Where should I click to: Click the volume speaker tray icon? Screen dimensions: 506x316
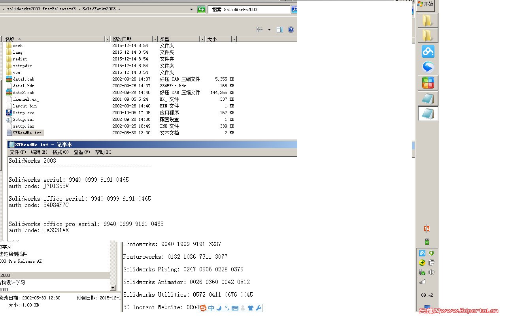(x=431, y=272)
